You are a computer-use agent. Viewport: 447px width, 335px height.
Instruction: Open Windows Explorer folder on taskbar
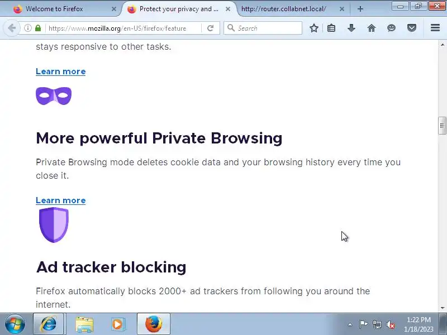tap(84, 324)
